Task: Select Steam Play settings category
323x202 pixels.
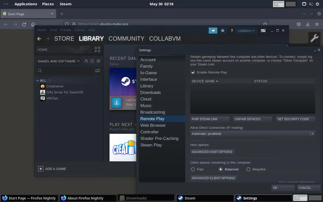Action: [162, 145]
